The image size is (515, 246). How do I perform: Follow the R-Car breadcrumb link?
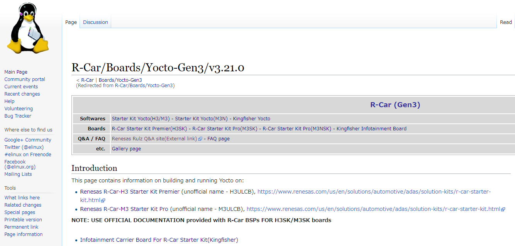click(87, 80)
